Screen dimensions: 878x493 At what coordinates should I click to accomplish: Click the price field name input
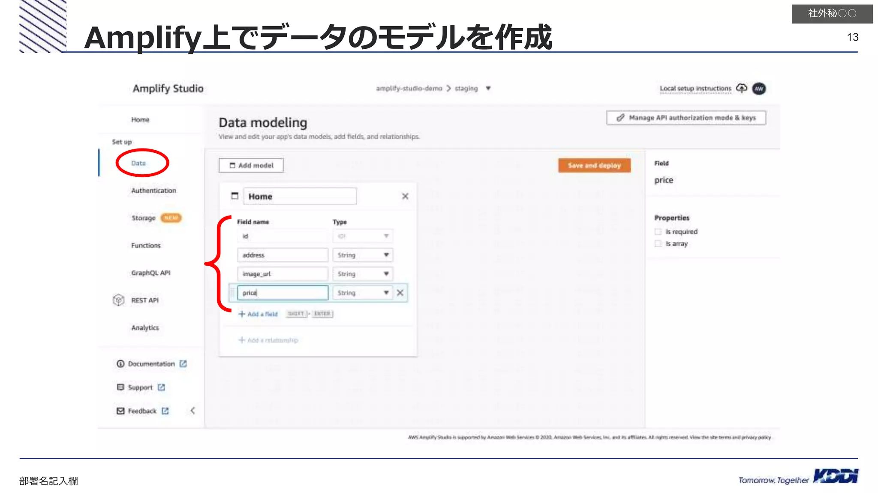[283, 293]
